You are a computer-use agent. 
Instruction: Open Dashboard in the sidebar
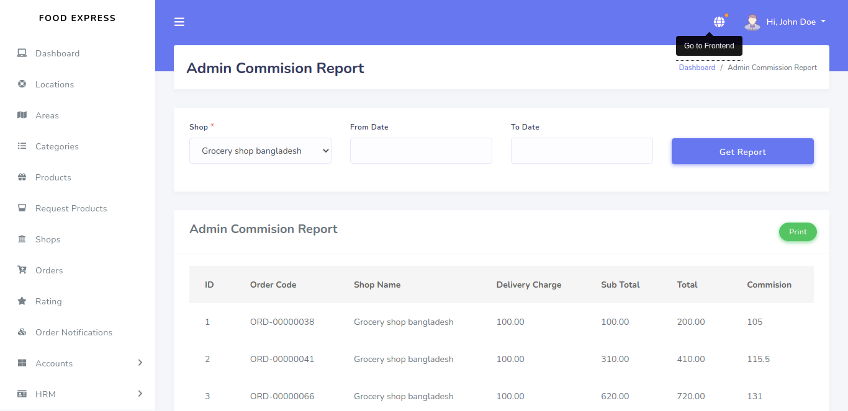pos(57,53)
